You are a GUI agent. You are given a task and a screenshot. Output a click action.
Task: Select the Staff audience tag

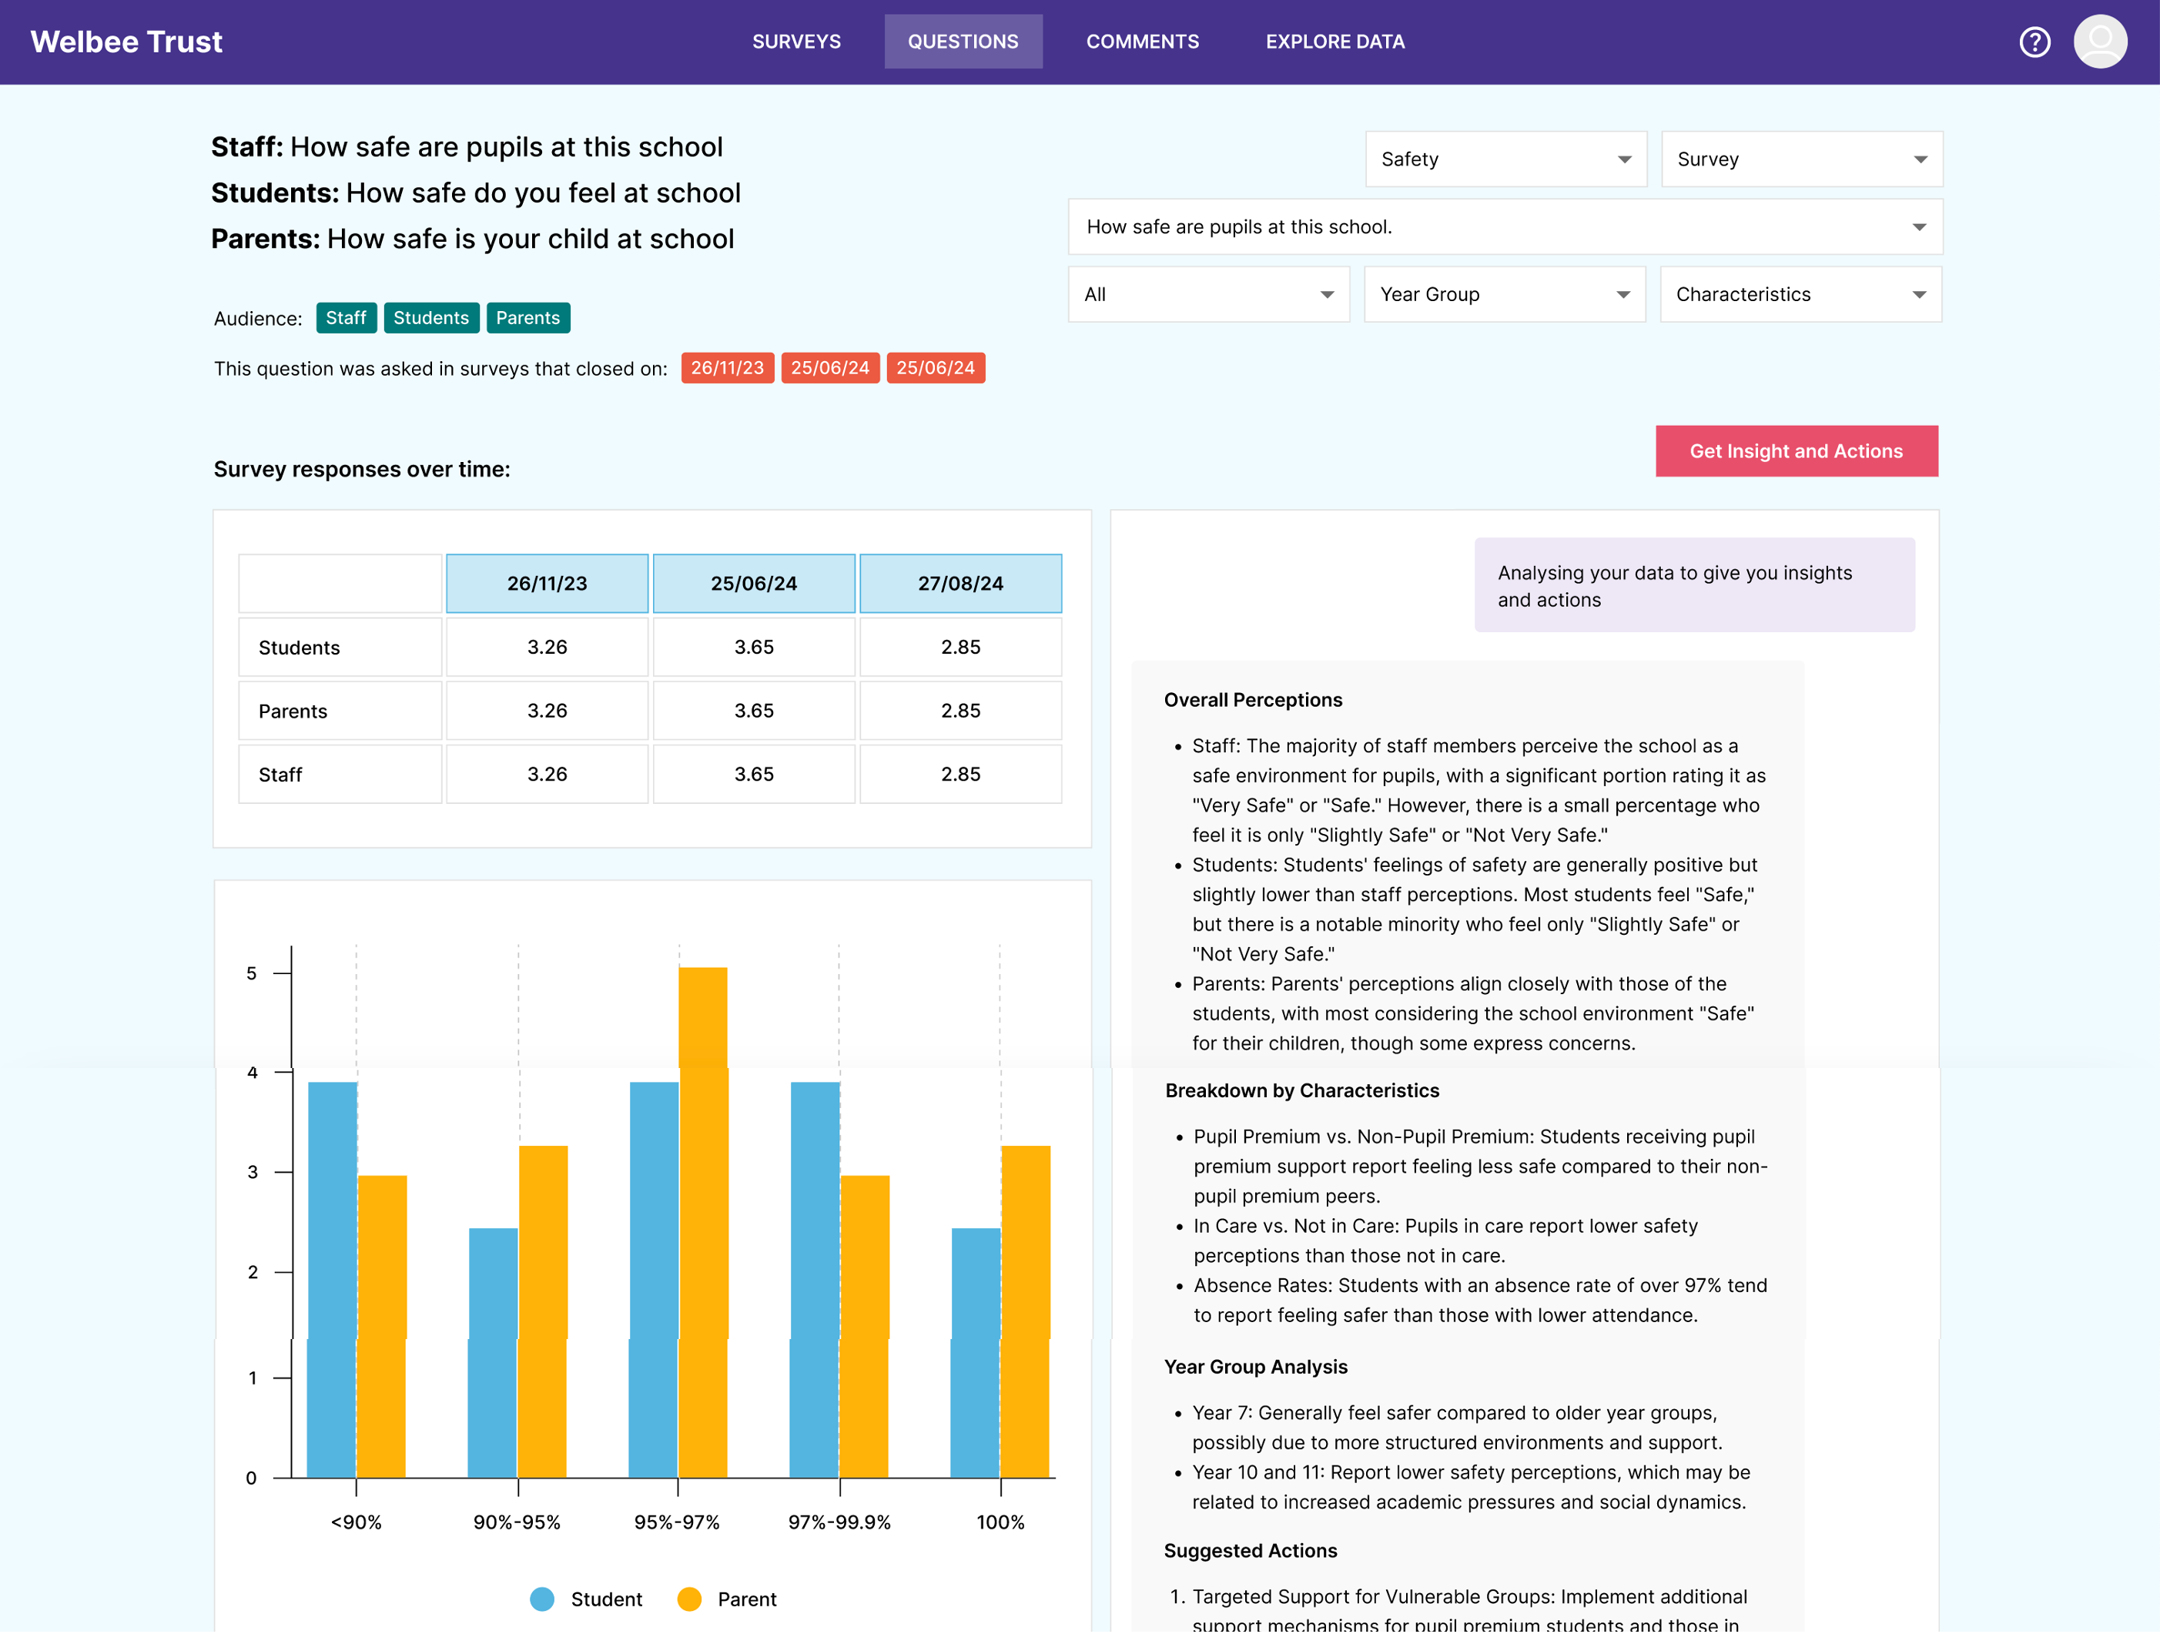(346, 317)
